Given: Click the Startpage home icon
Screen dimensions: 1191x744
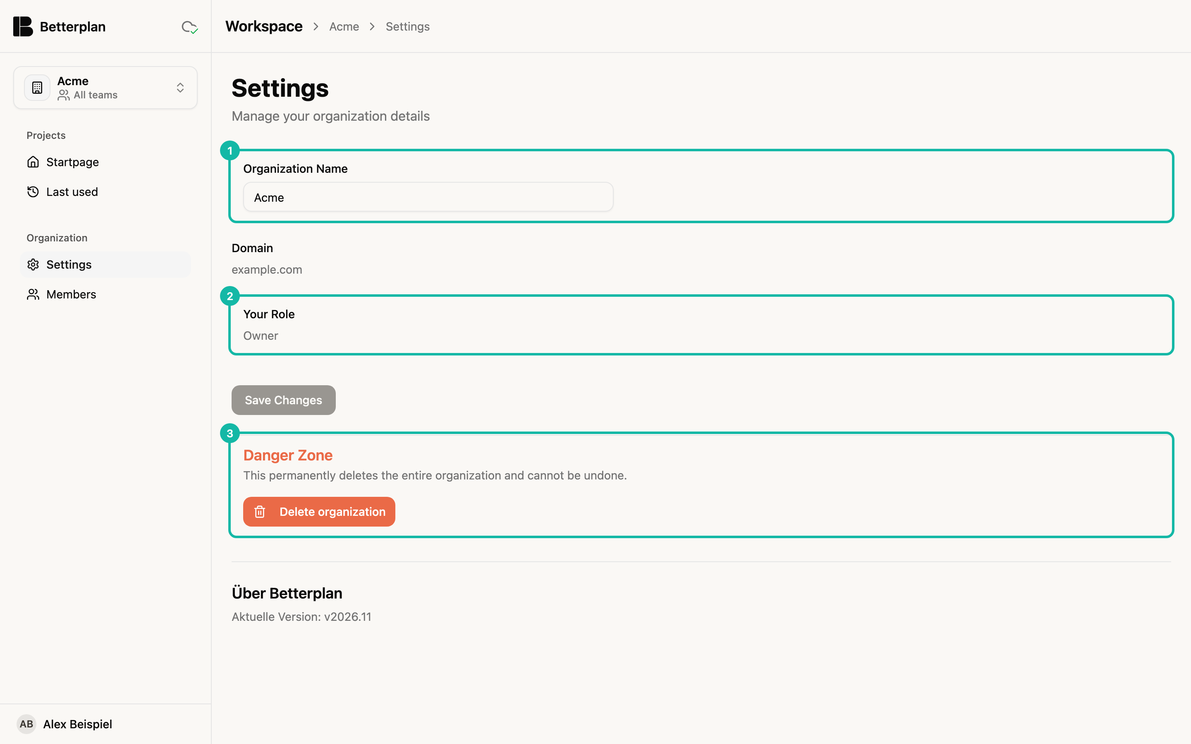Looking at the screenshot, I should tap(33, 162).
